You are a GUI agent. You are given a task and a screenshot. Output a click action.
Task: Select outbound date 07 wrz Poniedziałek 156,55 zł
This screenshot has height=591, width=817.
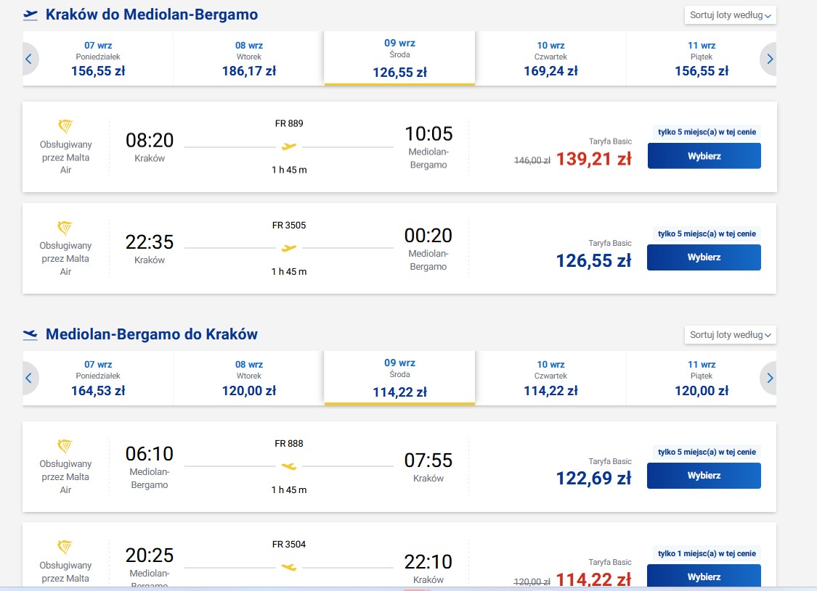click(98, 59)
